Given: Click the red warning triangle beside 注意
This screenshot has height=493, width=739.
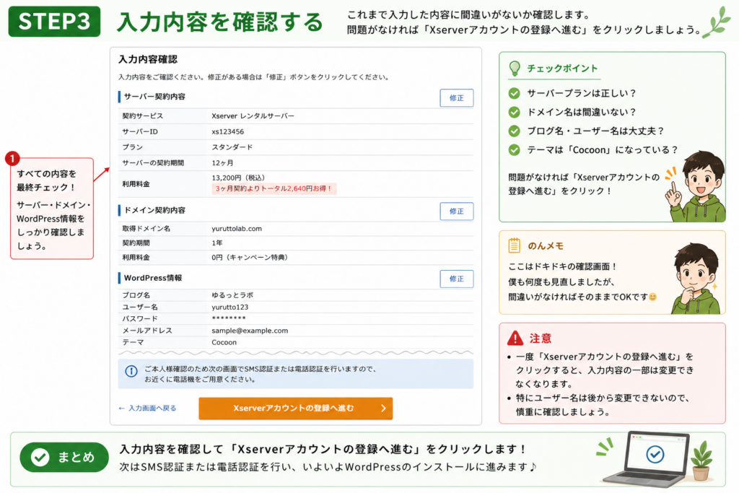Looking at the screenshot, I should point(515,338).
